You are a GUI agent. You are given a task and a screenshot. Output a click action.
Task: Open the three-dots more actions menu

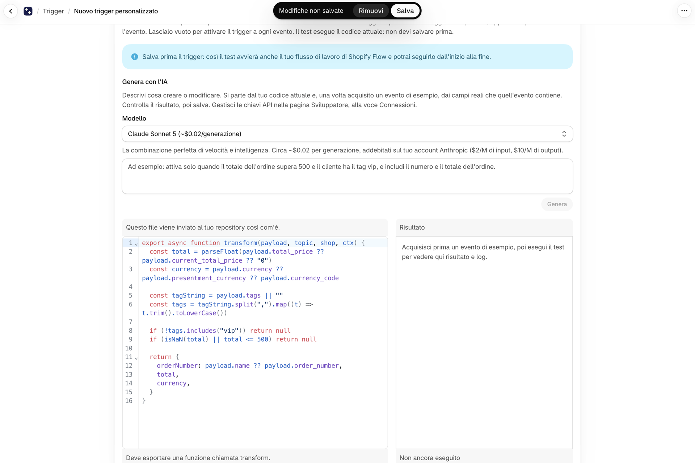(684, 11)
